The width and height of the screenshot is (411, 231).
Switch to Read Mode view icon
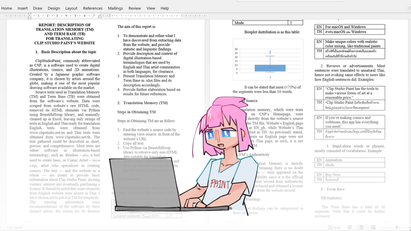click(350, 228)
